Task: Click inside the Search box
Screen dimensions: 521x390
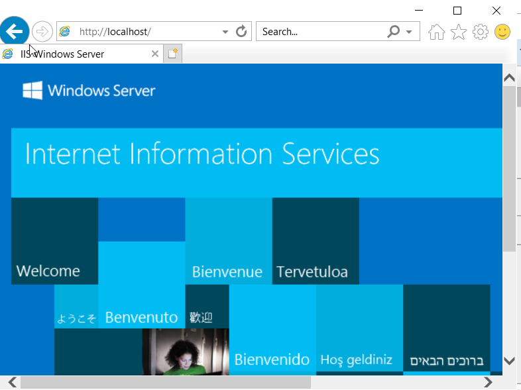Action: (321, 31)
